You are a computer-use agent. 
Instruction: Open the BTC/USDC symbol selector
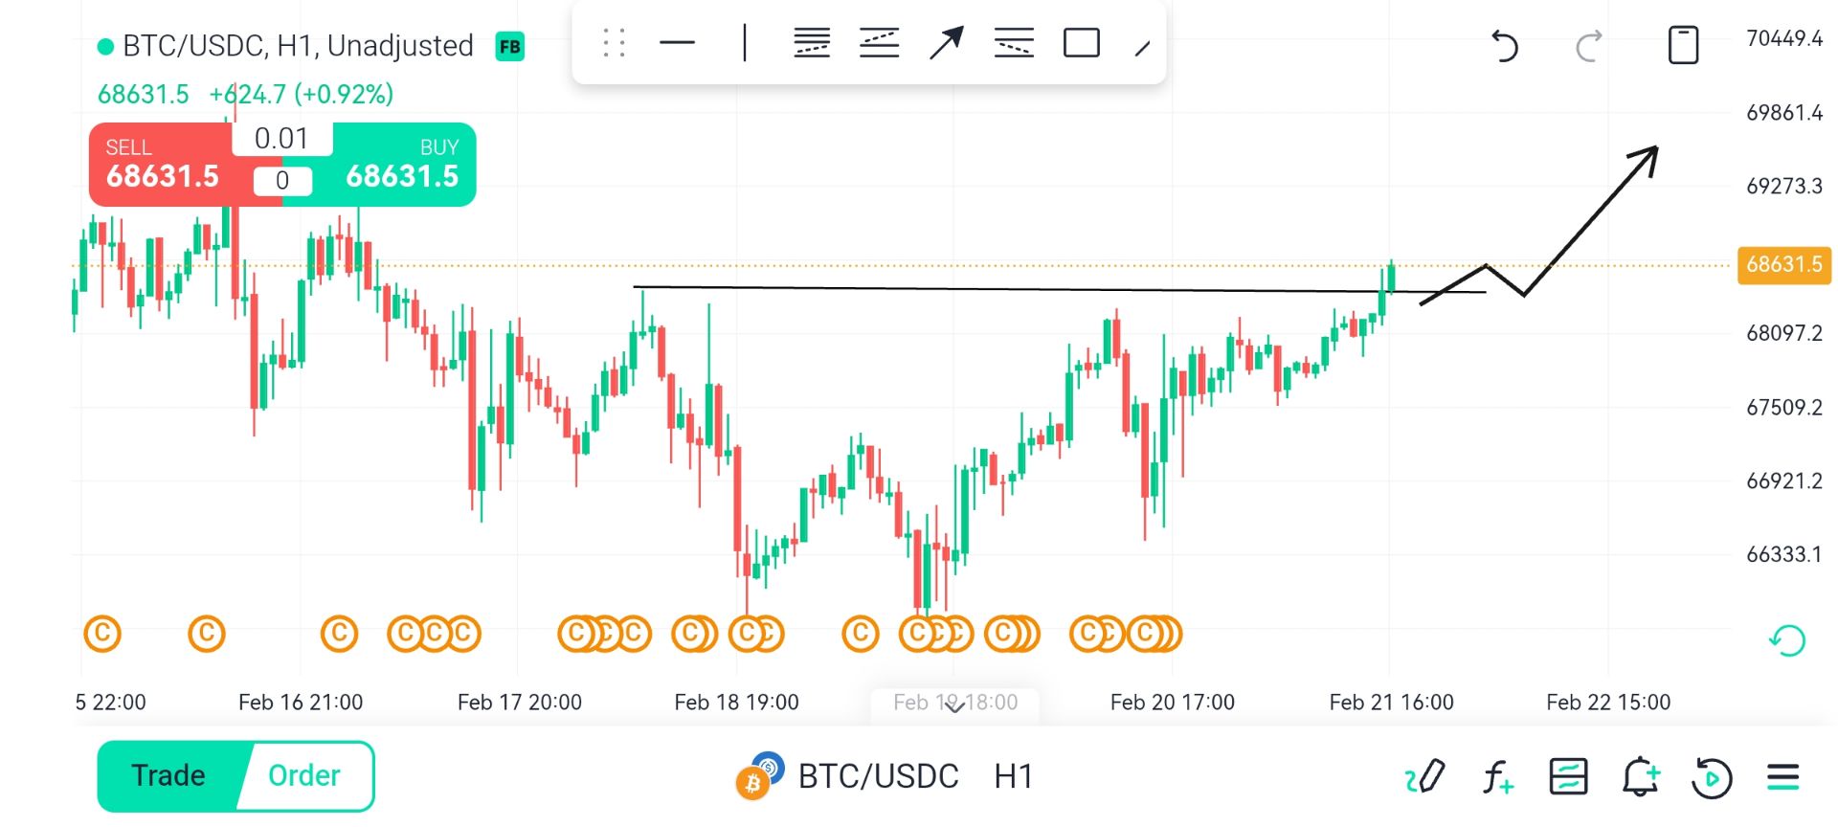(877, 776)
